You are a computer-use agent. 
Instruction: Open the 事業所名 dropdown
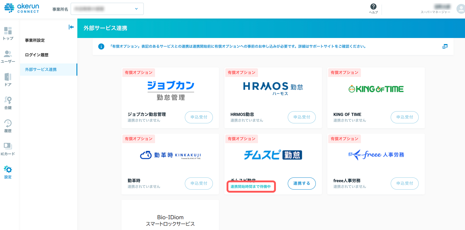(107, 9)
